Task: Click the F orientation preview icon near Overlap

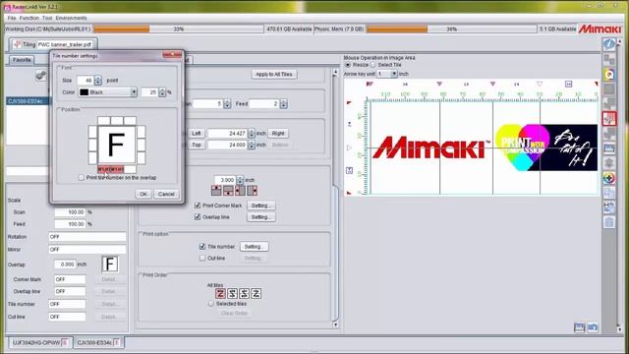Action: tap(110, 265)
